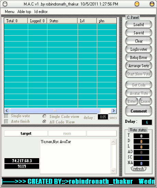Click the IP address field 74.217.68.3
Image resolution: width=157 pixels, height=188 pixels.
coord(22,161)
